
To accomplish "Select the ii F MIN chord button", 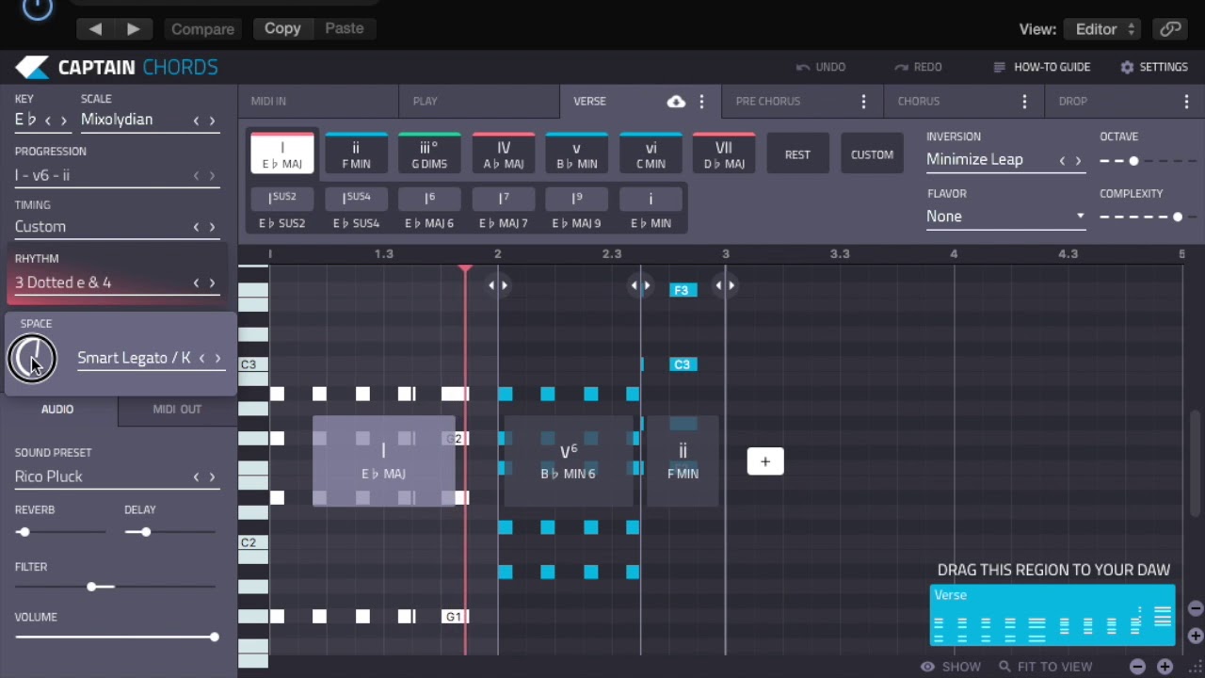I will coord(356,153).
